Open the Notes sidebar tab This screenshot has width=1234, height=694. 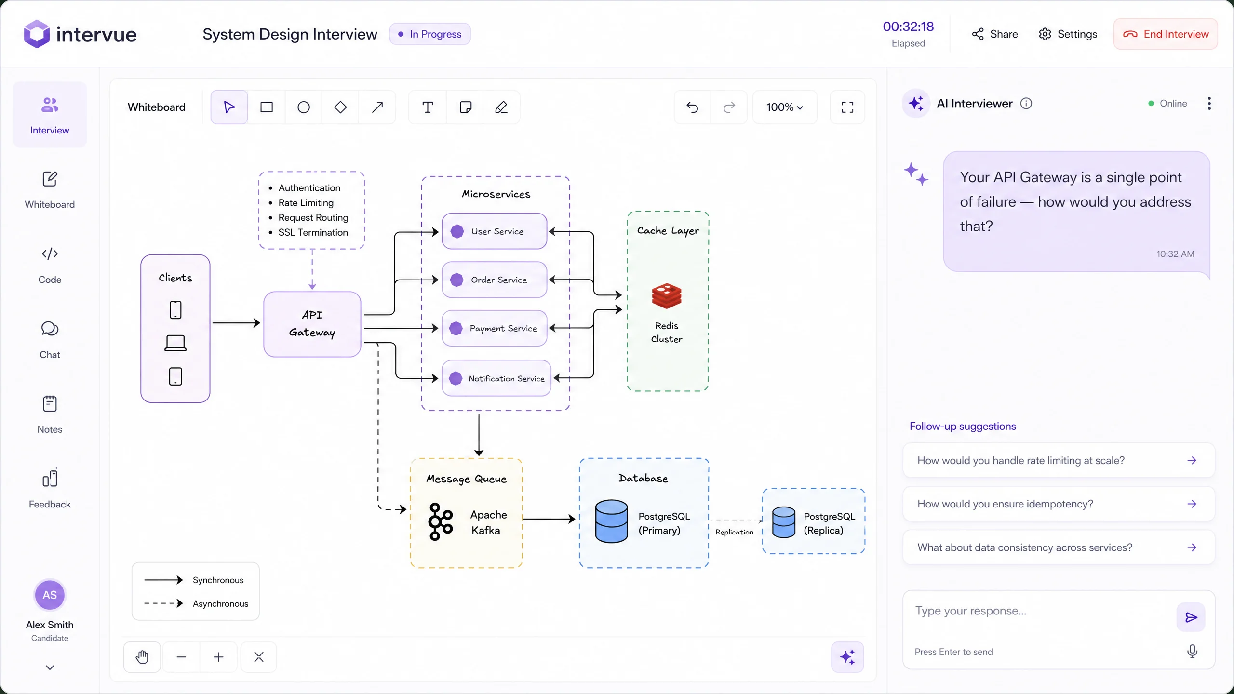[x=50, y=415]
